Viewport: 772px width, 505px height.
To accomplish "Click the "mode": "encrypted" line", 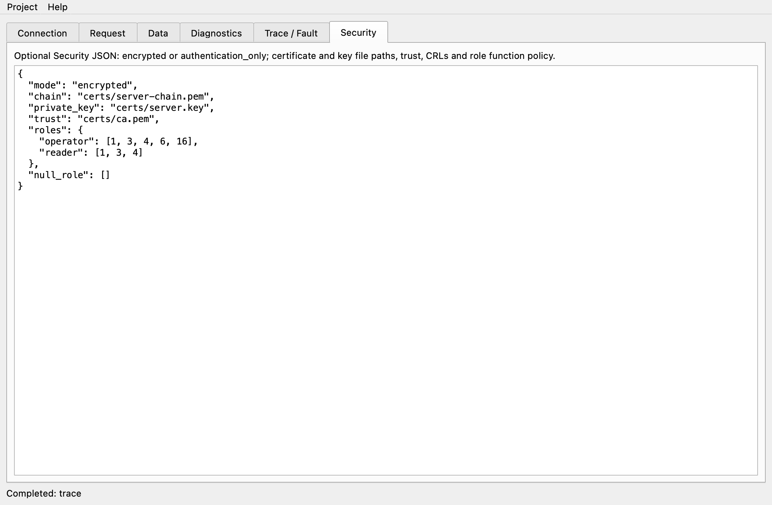I will click(x=83, y=85).
